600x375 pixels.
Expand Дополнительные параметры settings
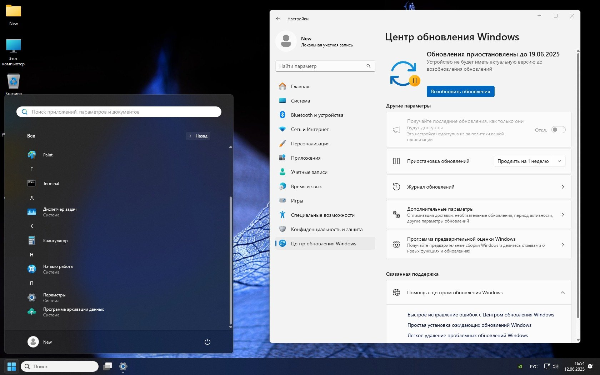pos(479,215)
